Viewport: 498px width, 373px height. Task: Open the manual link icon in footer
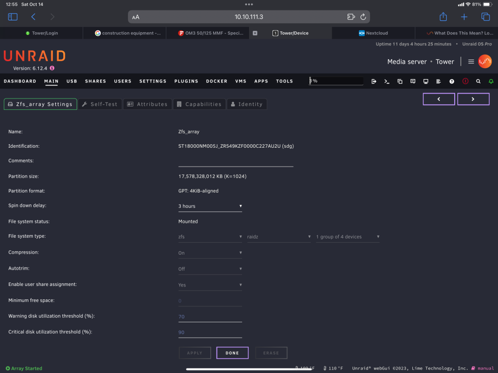click(473, 368)
